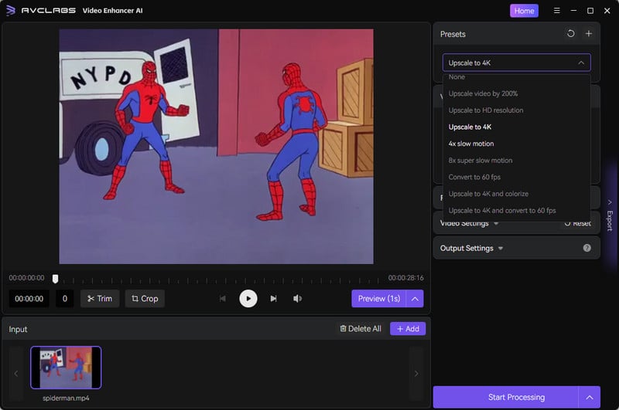619x410 pixels.
Task: Choose Upscale to 4K and colorize
Action: 516,194
